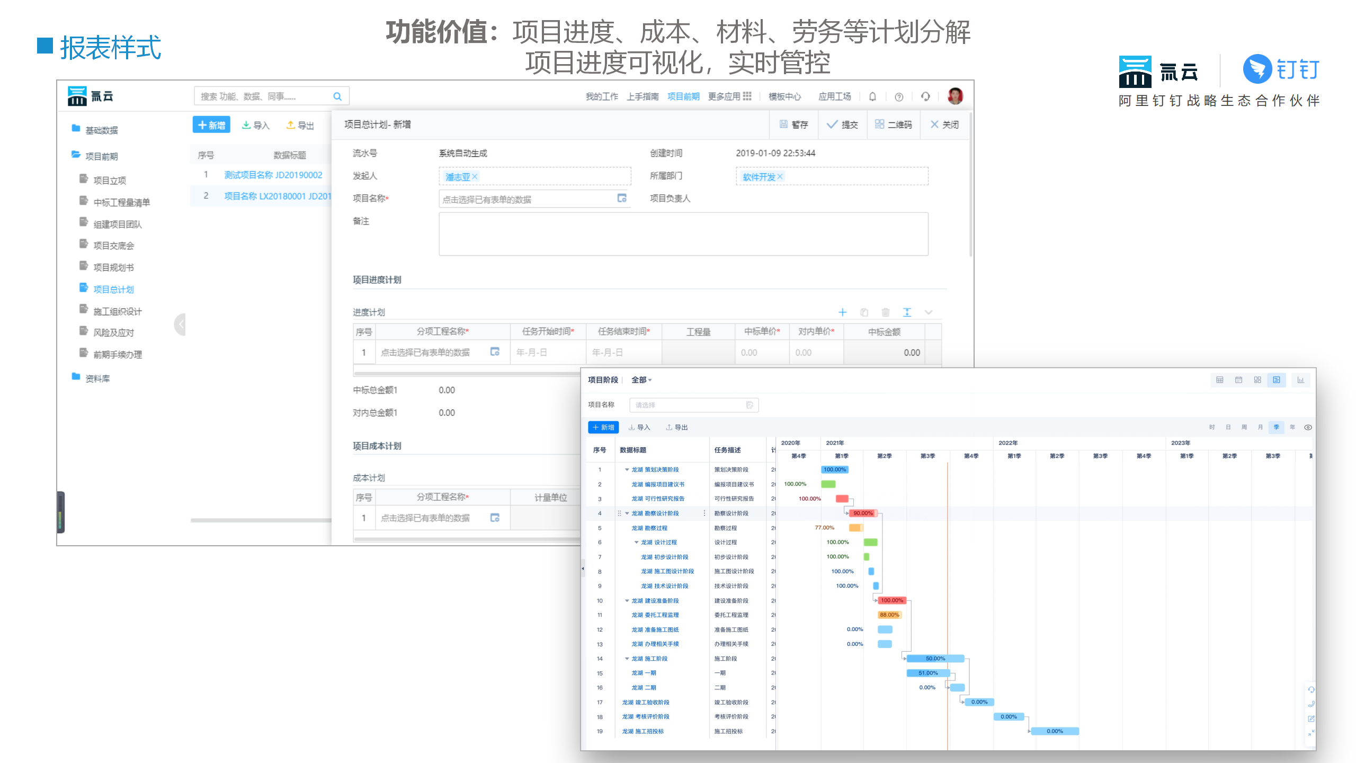Open the user avatar menu
1356x763 pixels.
tap(955, 96)
